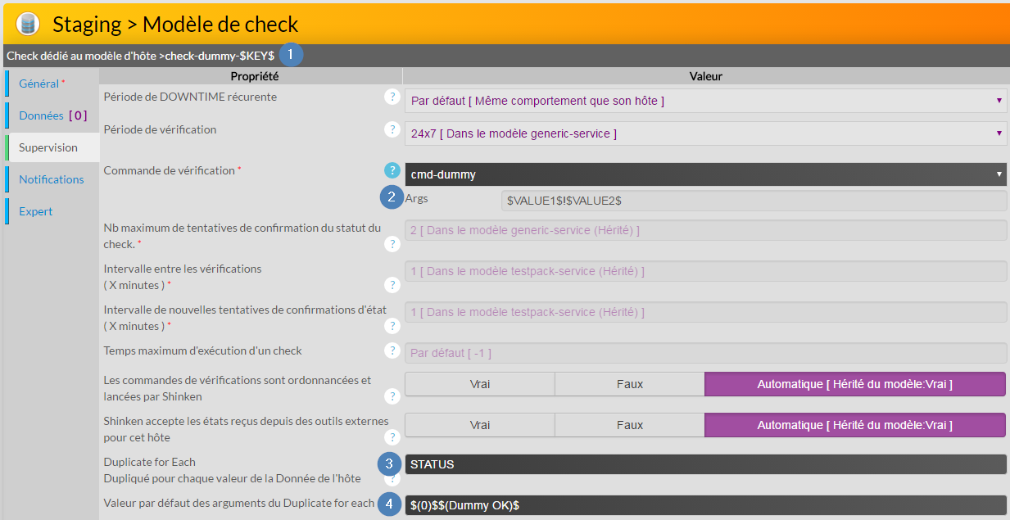Viewport: 1010px width, 520px height.
Task: Open the Expert tab
Action: (x=36, y=211)
